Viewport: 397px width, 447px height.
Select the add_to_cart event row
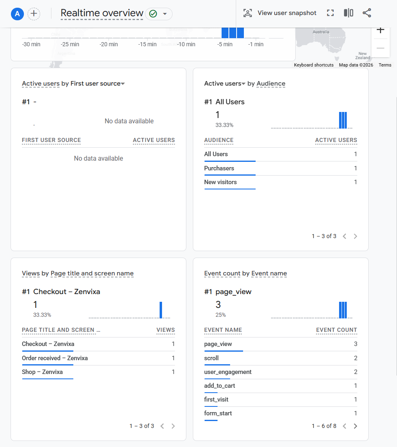pos(280,386)
